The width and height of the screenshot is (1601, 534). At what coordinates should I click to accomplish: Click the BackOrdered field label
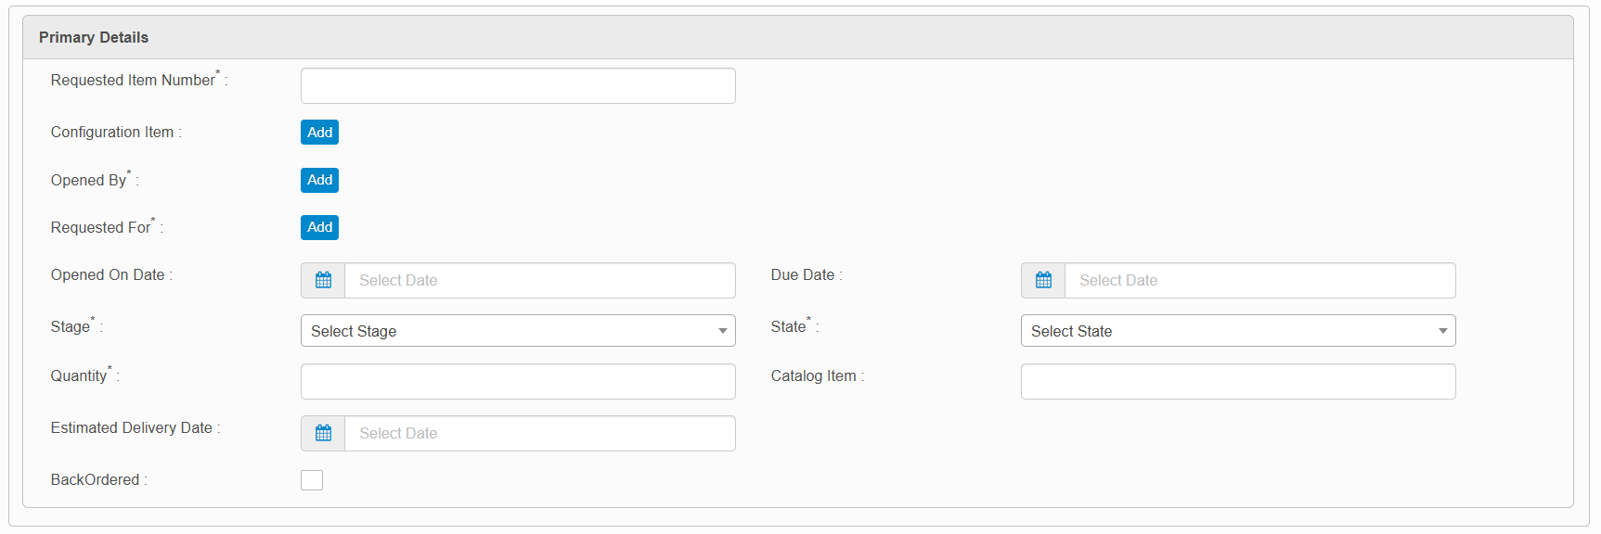(x=96, y=479)
